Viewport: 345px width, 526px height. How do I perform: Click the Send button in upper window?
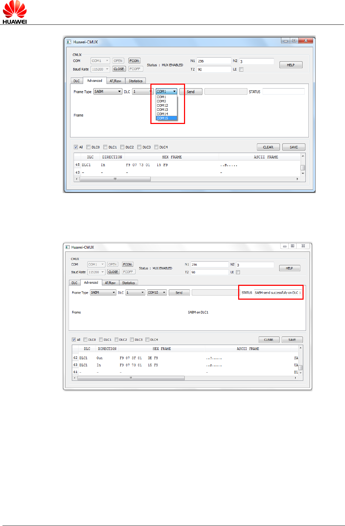tap(191, 92)
